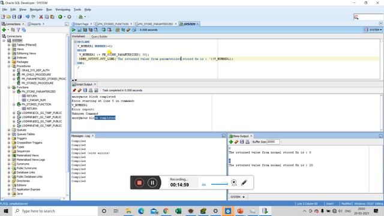Click the Paste icon in main toolbar
This screenshot has height=216, width=384.
(52, 17)
